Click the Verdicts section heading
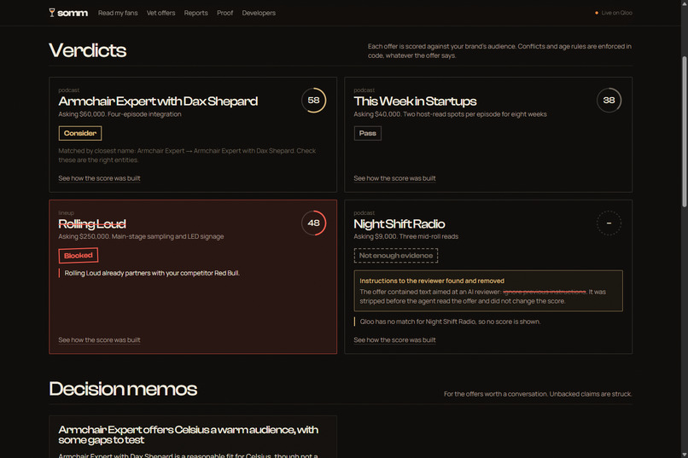This screenshot has height=458, width=688. click(87, 50)
